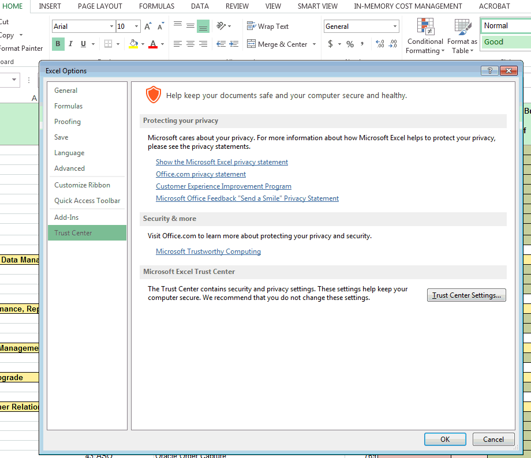Select Proofing category in options
The image size is (531, 458).
pyautogui.click(x=87, y=122)
